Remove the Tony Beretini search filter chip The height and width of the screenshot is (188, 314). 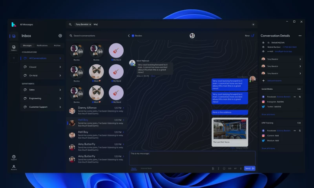(90, 24)
